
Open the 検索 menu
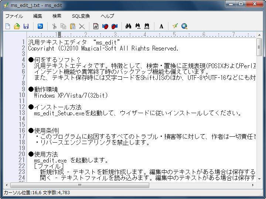[x=57, y=16]
